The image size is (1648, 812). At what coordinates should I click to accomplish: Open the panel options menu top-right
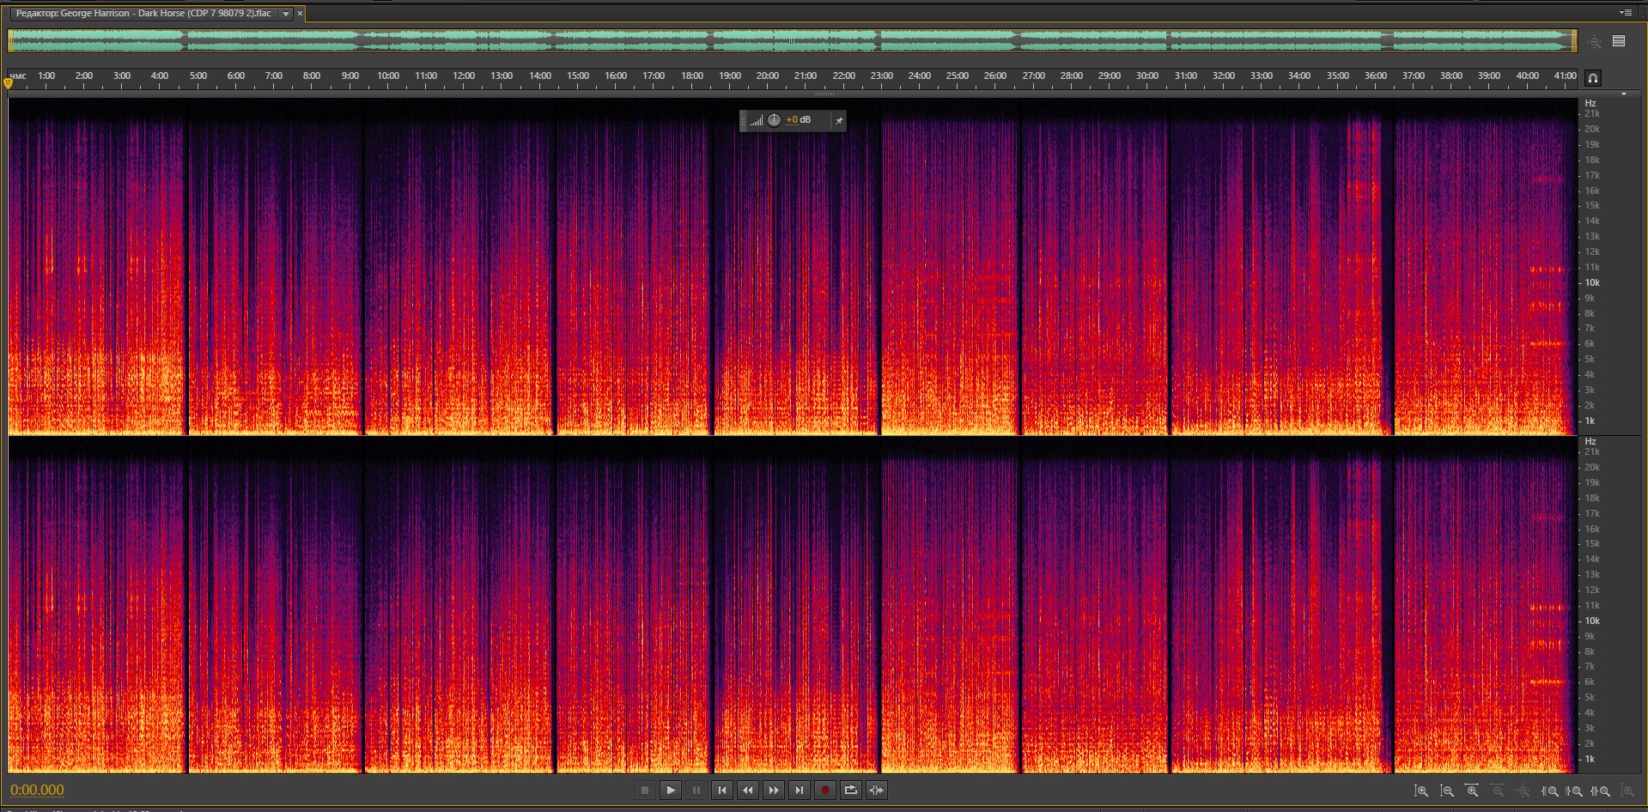tap(1625, 13)
